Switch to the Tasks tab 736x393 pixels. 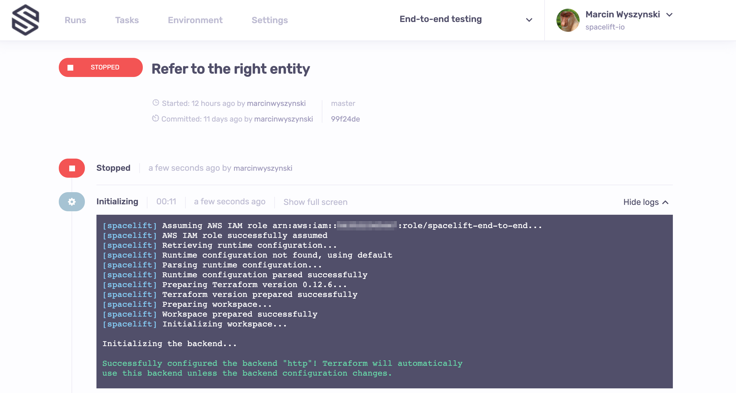tap(127, 20)
